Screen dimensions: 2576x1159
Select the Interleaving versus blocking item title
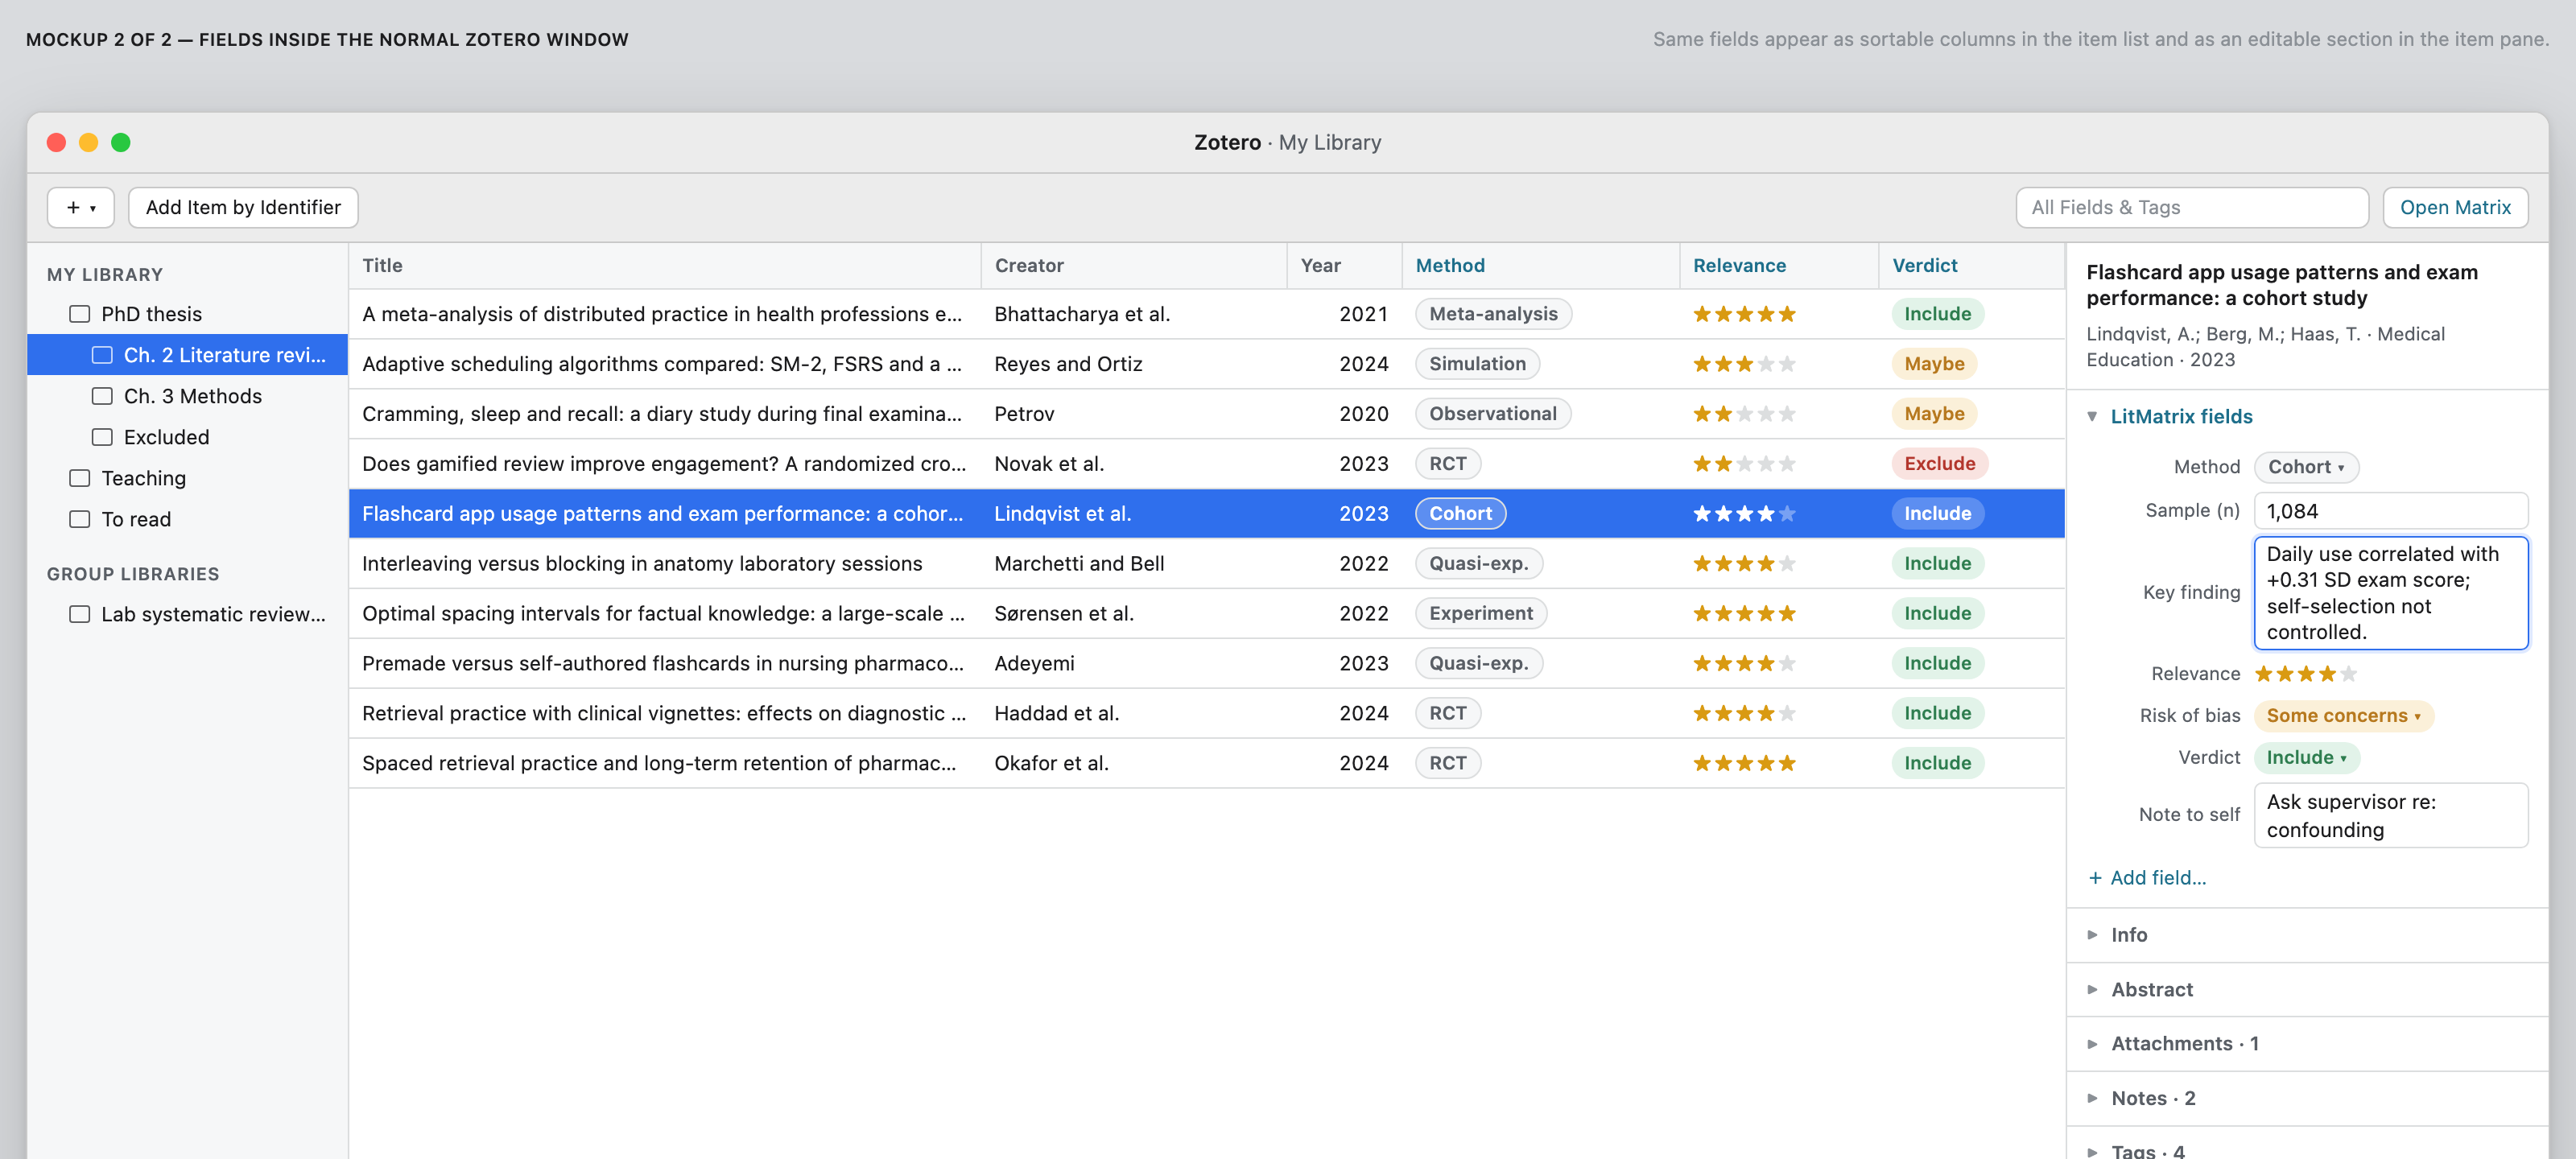coord(642,564)
